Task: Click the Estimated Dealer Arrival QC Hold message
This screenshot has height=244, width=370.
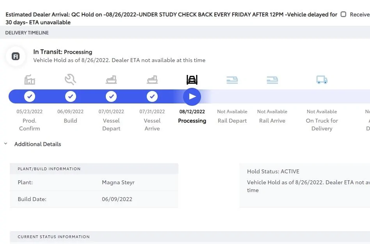Action: (171, 18)
